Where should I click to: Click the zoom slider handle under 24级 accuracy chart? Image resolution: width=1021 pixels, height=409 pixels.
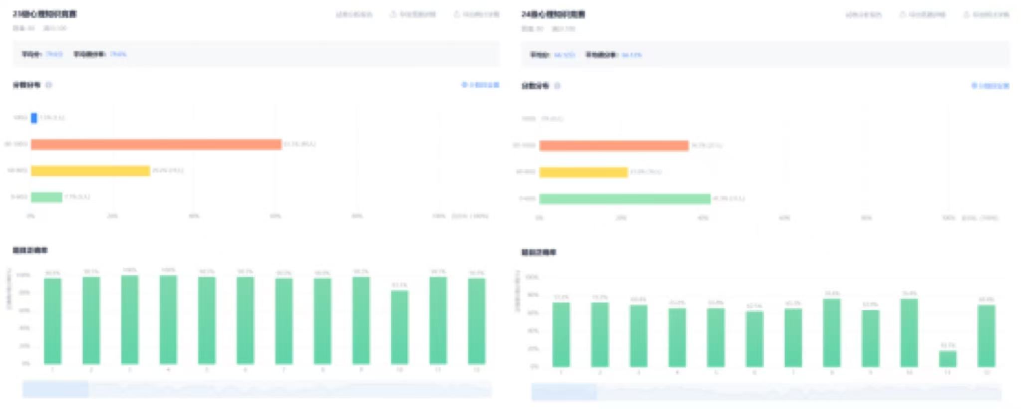point(564,392)
